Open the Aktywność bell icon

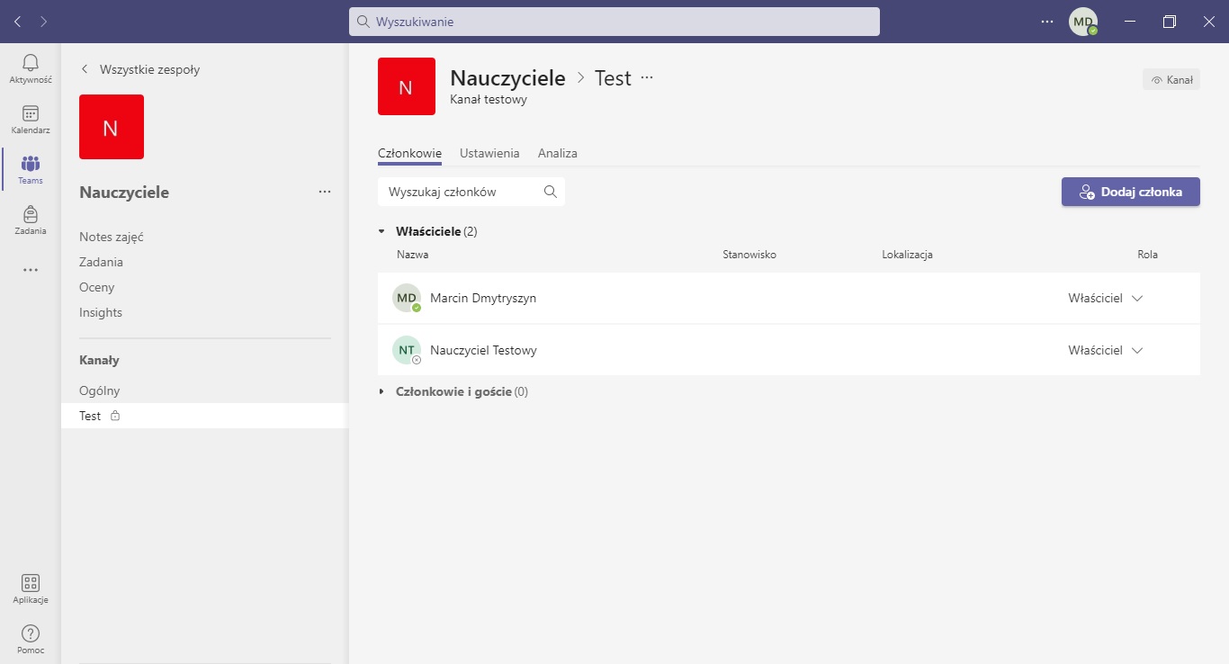[30, 63]
